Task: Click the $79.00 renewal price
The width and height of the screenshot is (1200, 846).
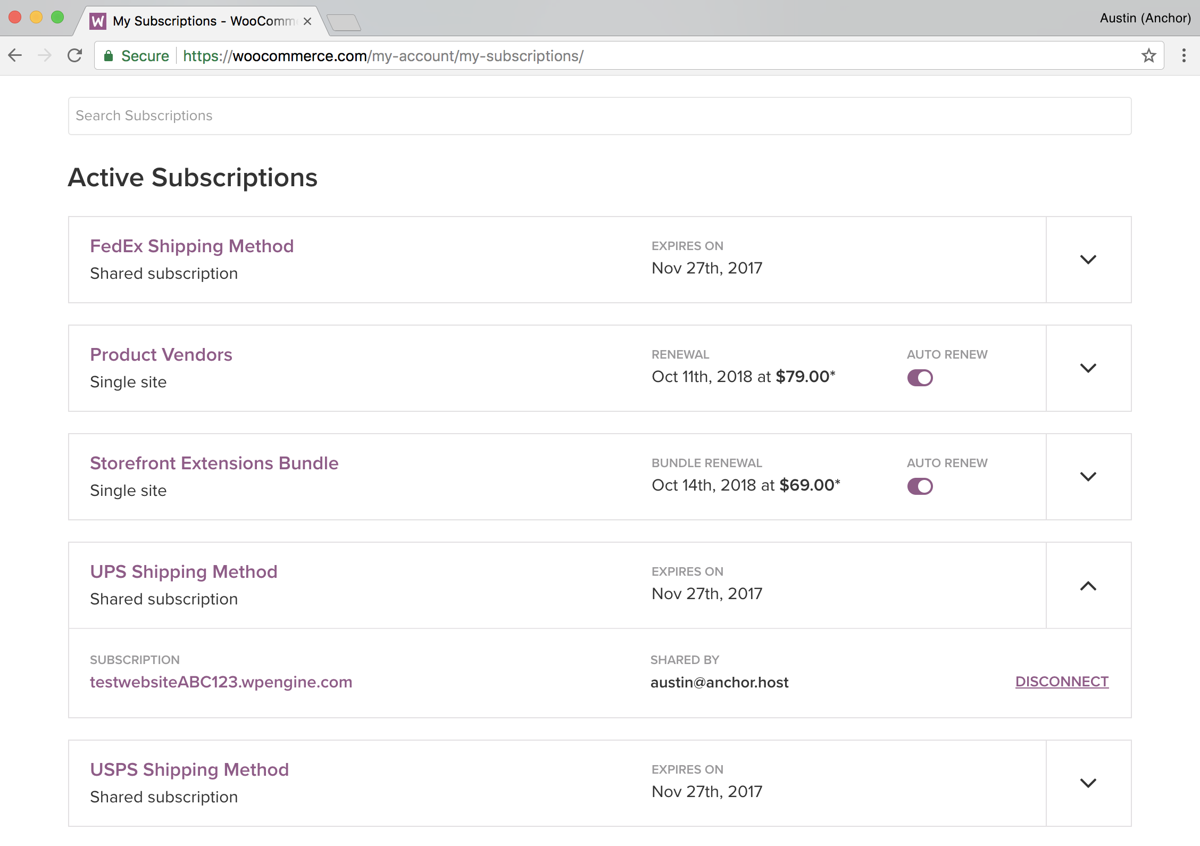Action: (803, 376)
